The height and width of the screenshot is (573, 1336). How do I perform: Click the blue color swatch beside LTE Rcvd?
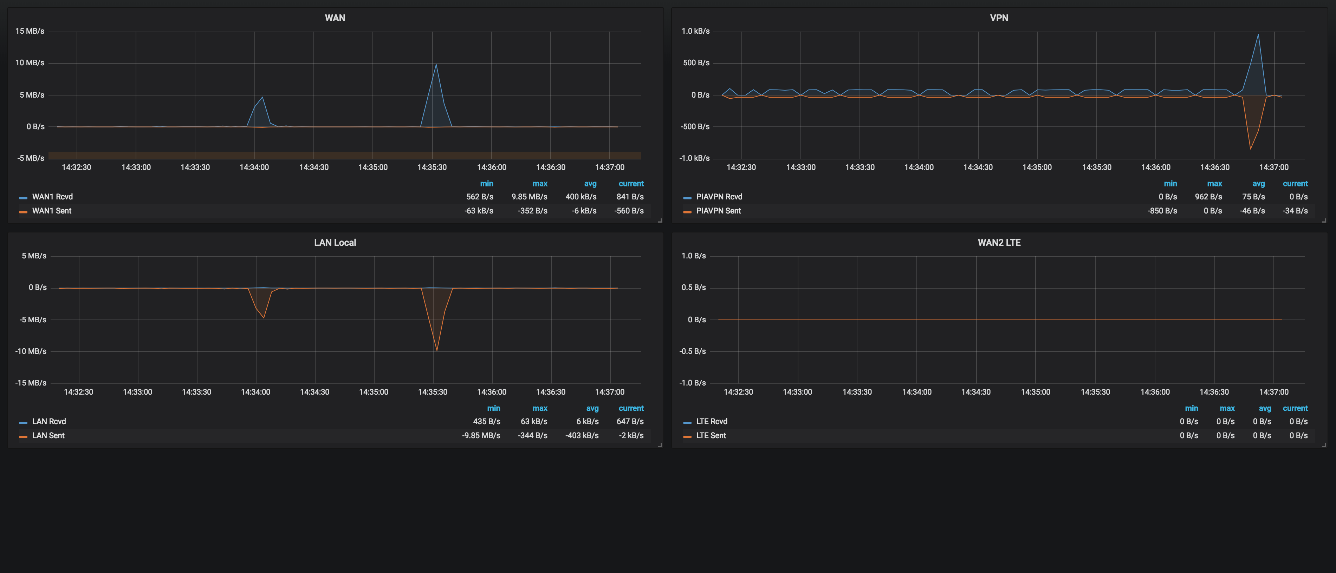[687, 422]
